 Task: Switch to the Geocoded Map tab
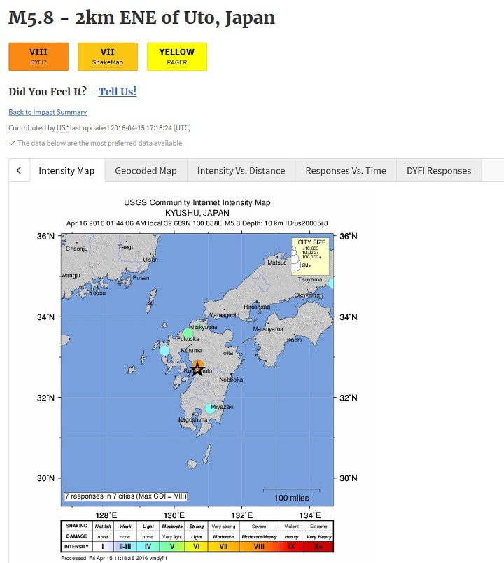[146, 171]
